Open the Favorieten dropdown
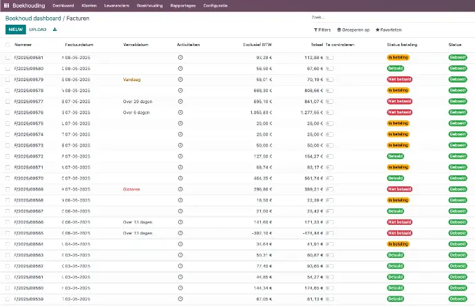The height and width of the screenshot is (306, 475). coord(388,30)
